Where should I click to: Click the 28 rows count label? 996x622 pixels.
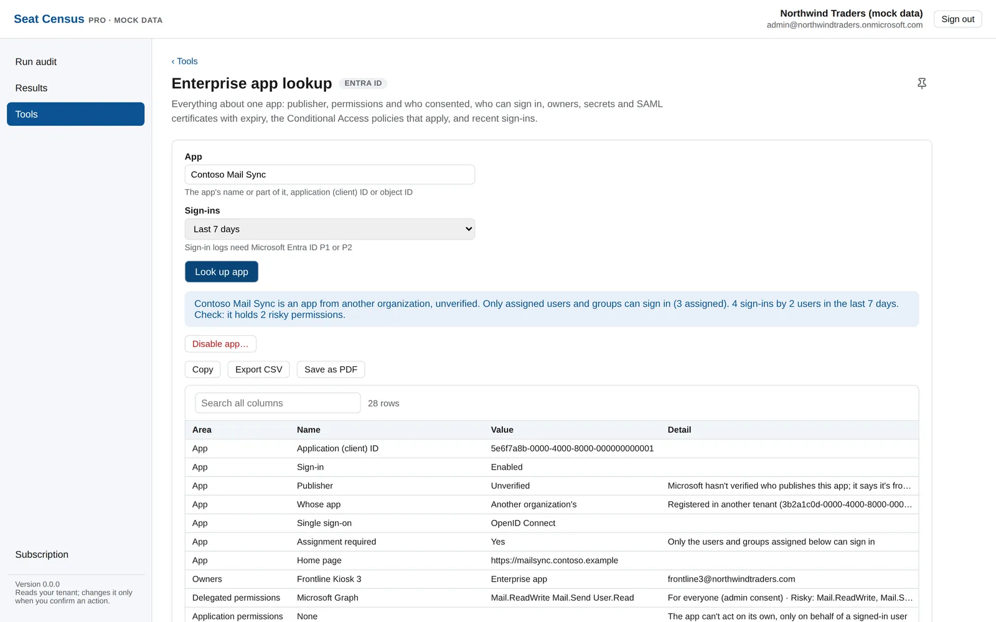(x=383, y=404)
